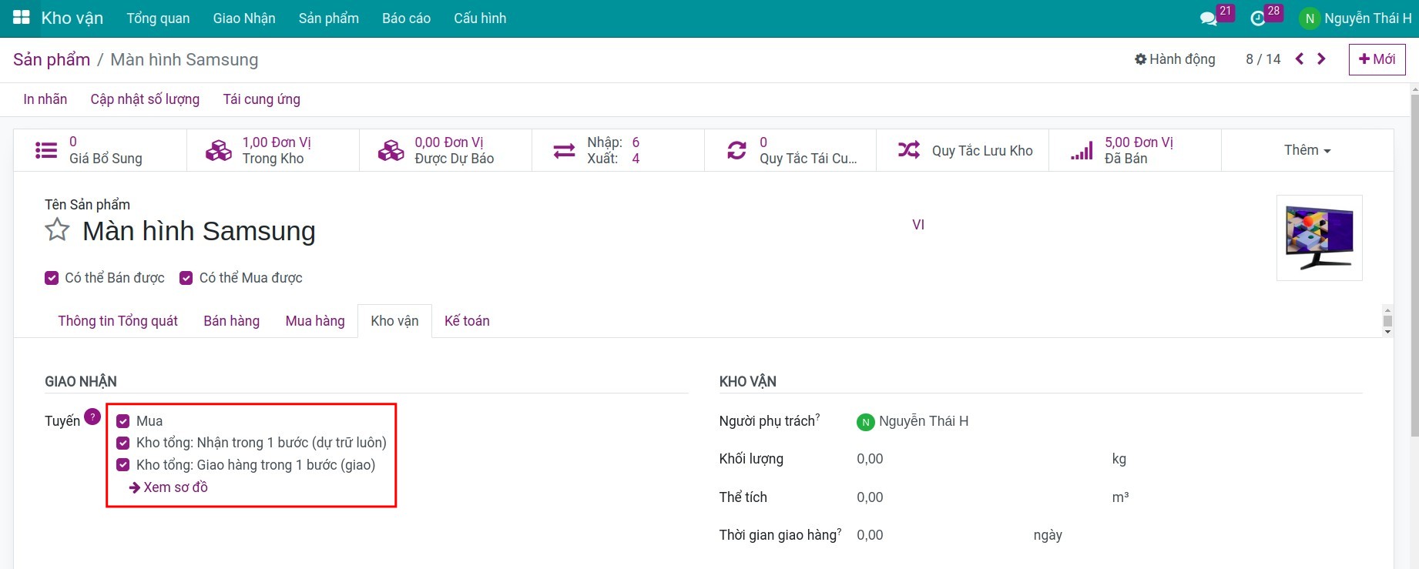Open the Quy Tắc Lưu Kho shuffle button
1419x569 pixels.
pos(966,150)
